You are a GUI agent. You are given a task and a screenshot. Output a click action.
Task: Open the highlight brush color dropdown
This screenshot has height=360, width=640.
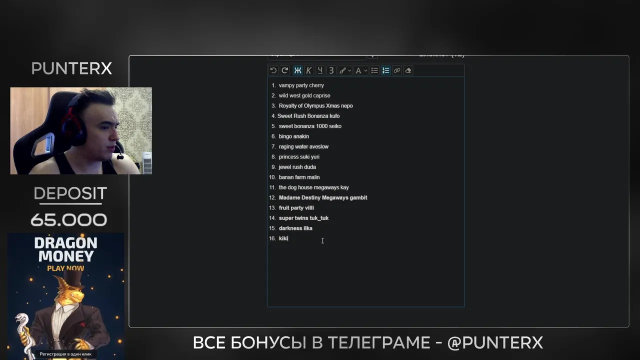[345, 70]
